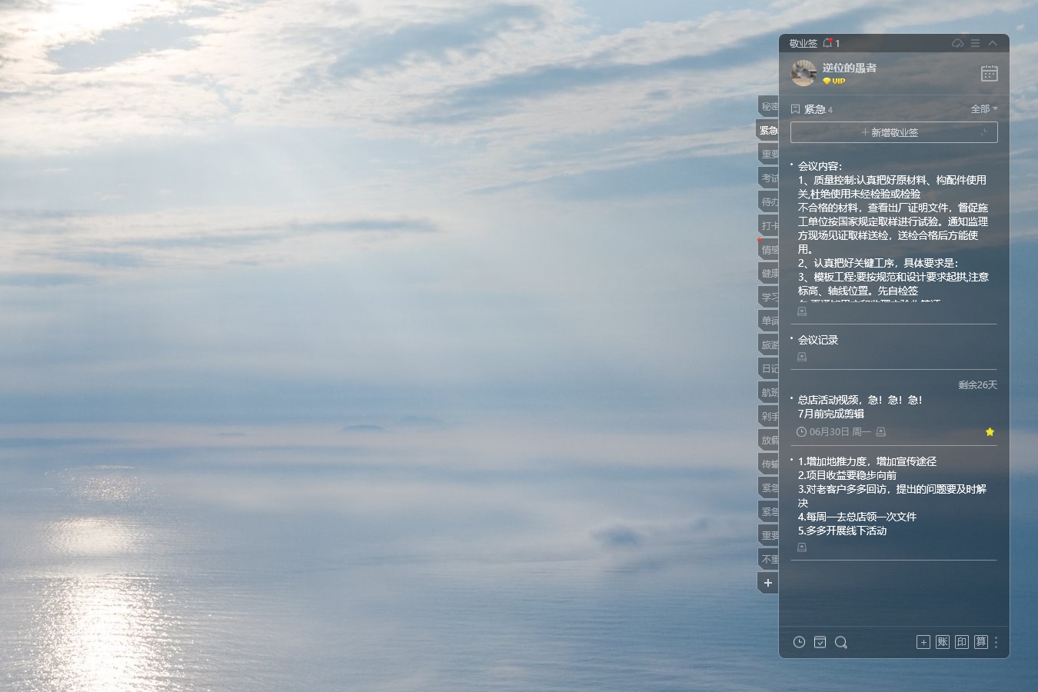This screenshot has height=692, width=1038.
Task: Add a new category with plus tab
Action: point(768,583)
